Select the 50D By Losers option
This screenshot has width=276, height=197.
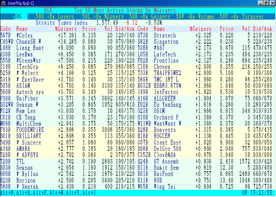pyautogui.click(x=55, y=17)
